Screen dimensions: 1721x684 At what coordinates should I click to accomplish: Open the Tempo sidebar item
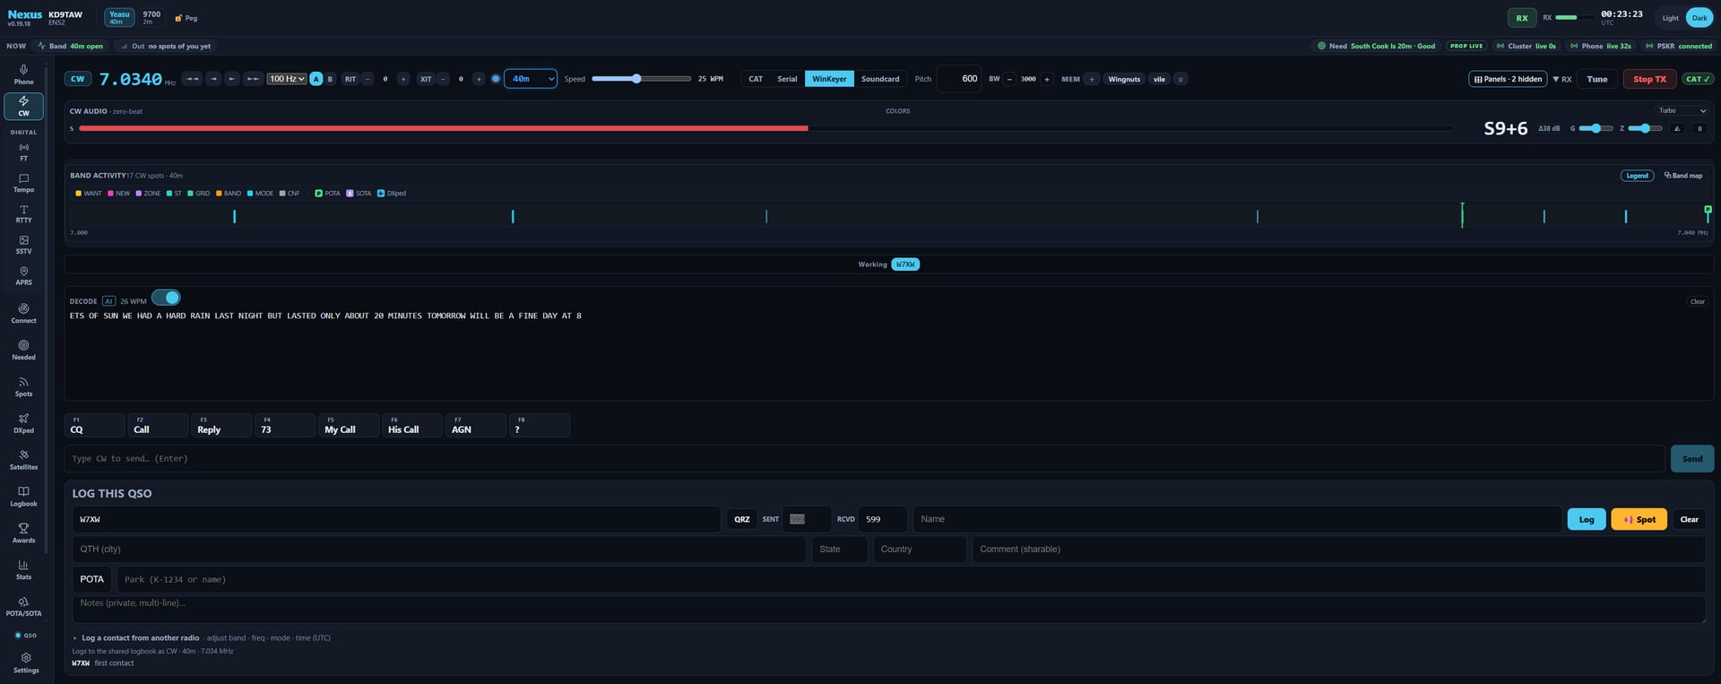tap(23, 183)
